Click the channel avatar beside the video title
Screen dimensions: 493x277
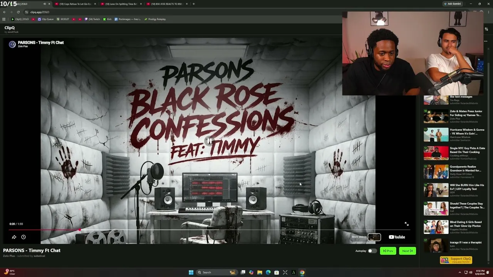pyautogui.click(x=12, y=44)
